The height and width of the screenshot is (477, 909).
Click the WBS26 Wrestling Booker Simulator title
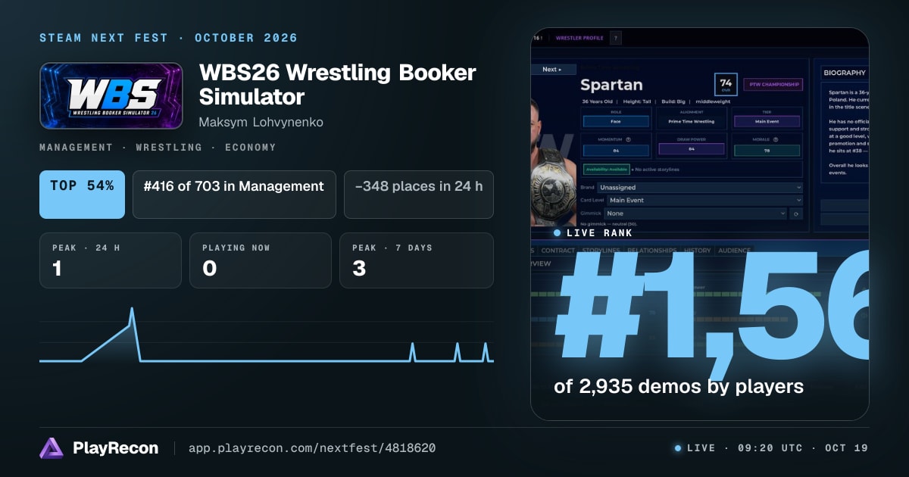click(338, 84)
